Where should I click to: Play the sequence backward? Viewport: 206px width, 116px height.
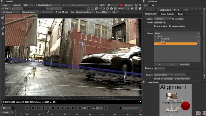tap(43, 108)
